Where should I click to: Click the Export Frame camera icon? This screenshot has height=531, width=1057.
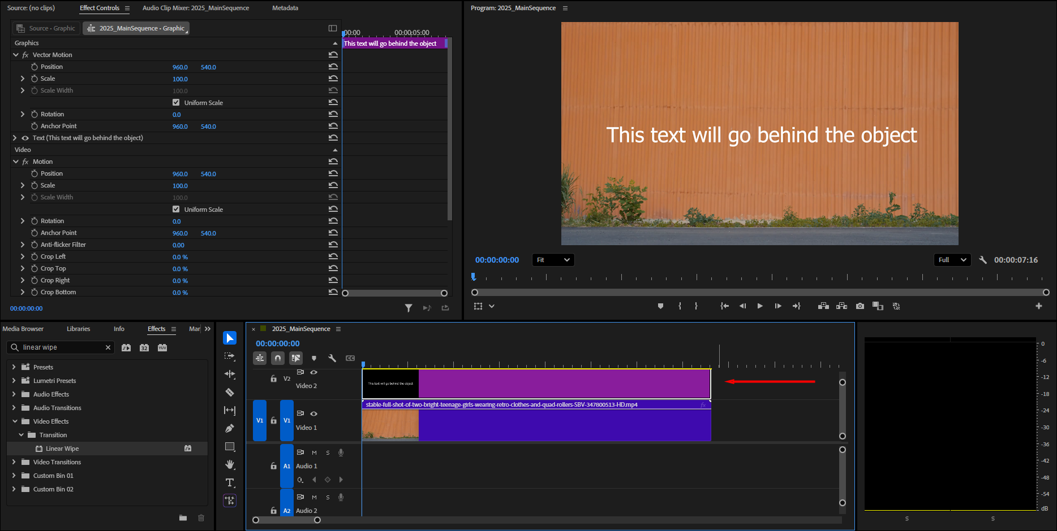point(860,306)
